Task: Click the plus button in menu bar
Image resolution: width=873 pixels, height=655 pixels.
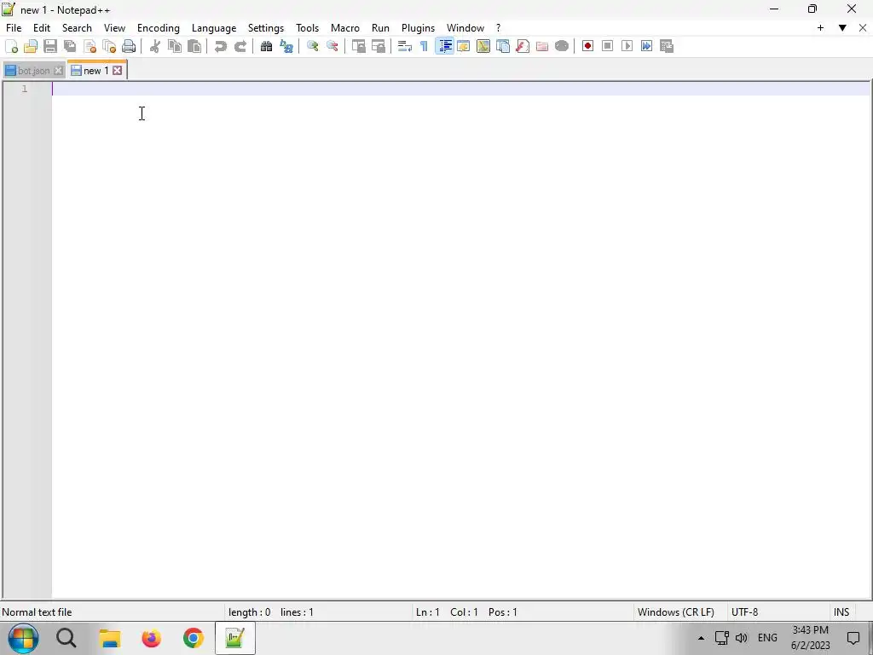Action: tap(820, 28)
